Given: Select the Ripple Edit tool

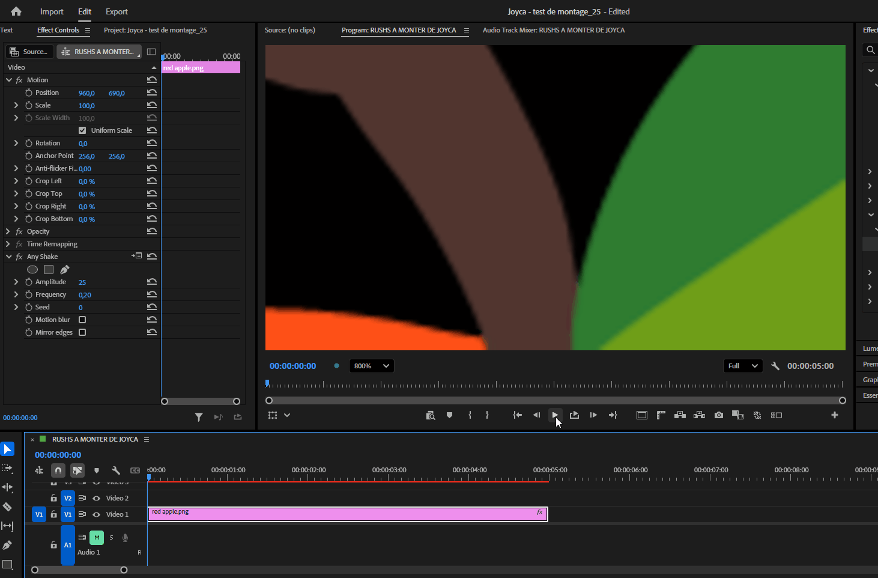Looking at the screenshot, I should pyautogui.click(x=7, y=487).
